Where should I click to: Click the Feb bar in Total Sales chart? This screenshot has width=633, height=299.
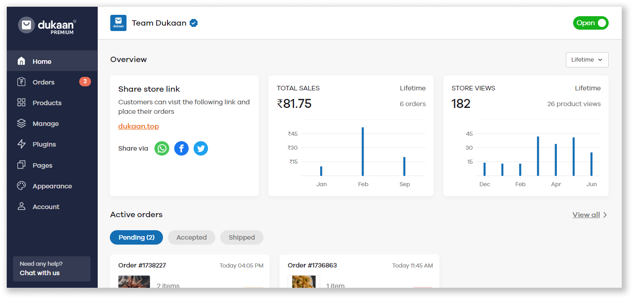pos(363,152)
